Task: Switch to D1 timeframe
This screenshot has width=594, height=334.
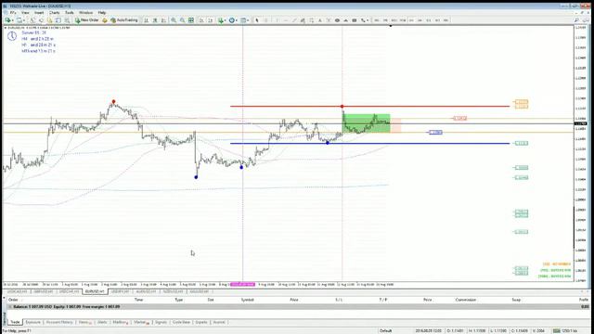Action: click(429, 20)
